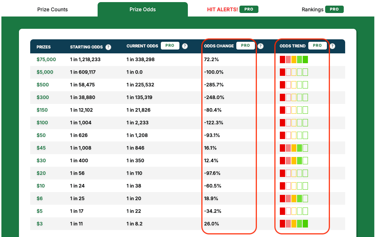Click question mark beside Odds Trend
The image size is (375, 237).
332,46
